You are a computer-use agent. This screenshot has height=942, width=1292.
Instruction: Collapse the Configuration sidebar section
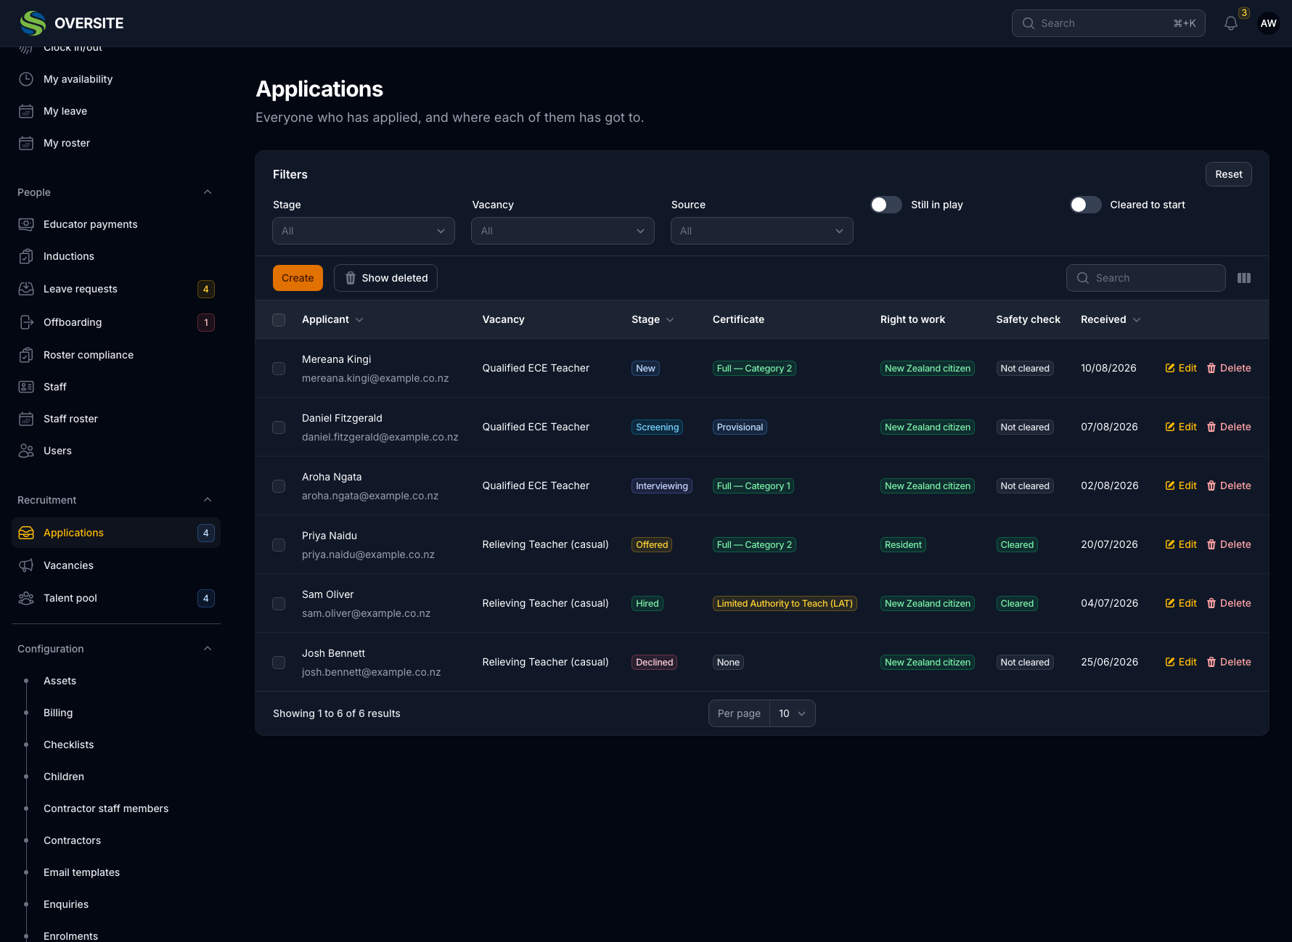point(208,649)
